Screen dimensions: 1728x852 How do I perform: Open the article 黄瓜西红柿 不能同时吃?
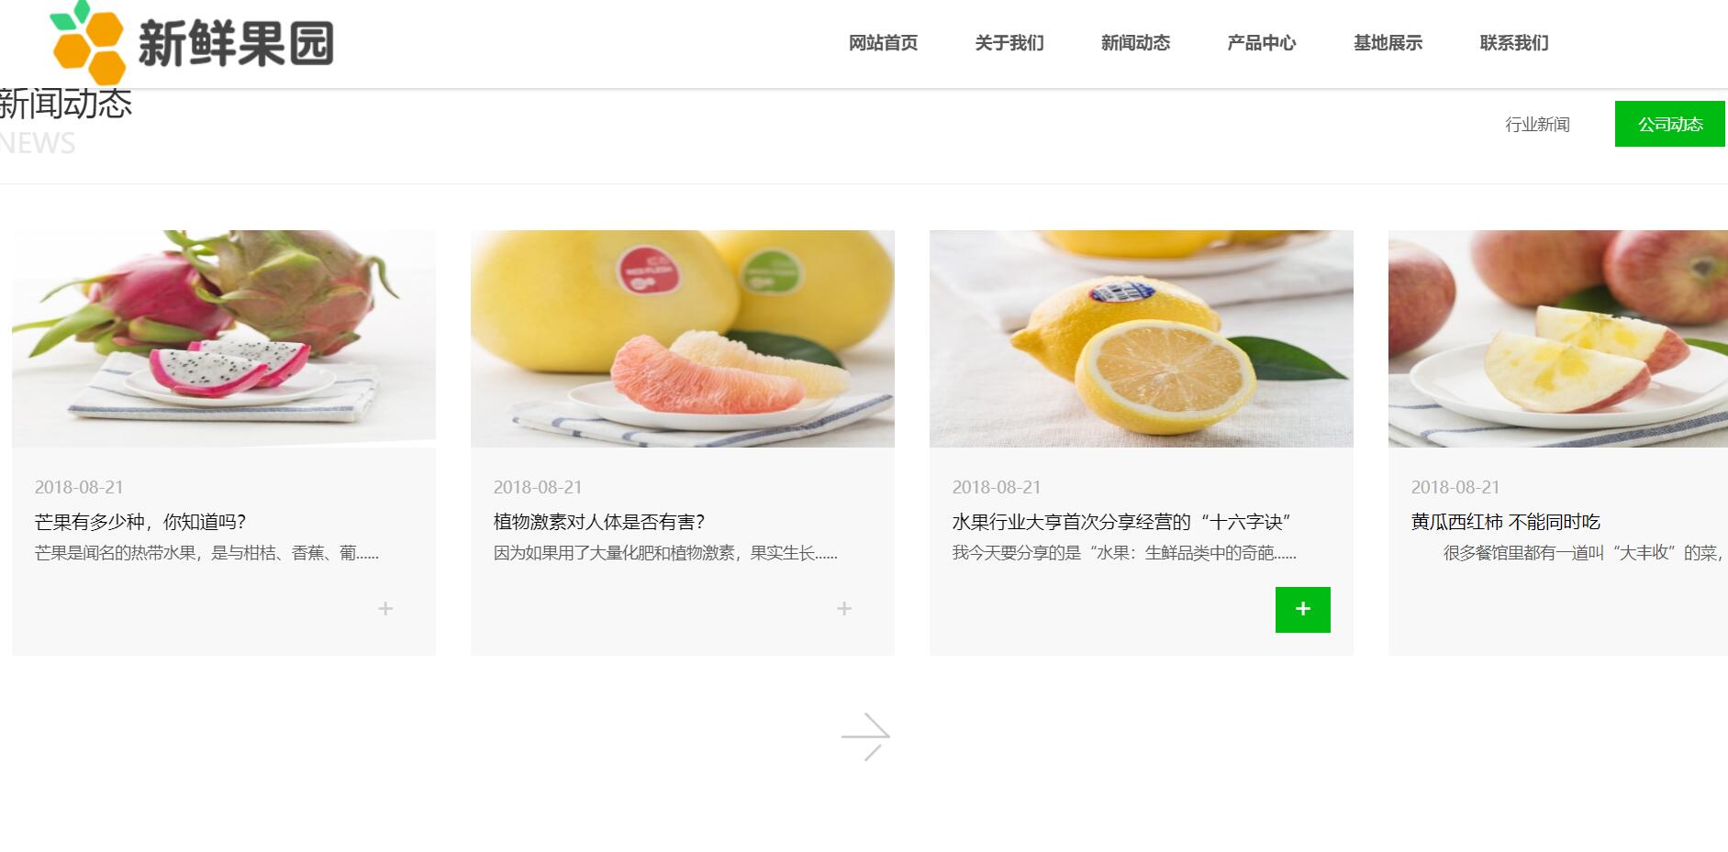click(x=1506, y=522)
